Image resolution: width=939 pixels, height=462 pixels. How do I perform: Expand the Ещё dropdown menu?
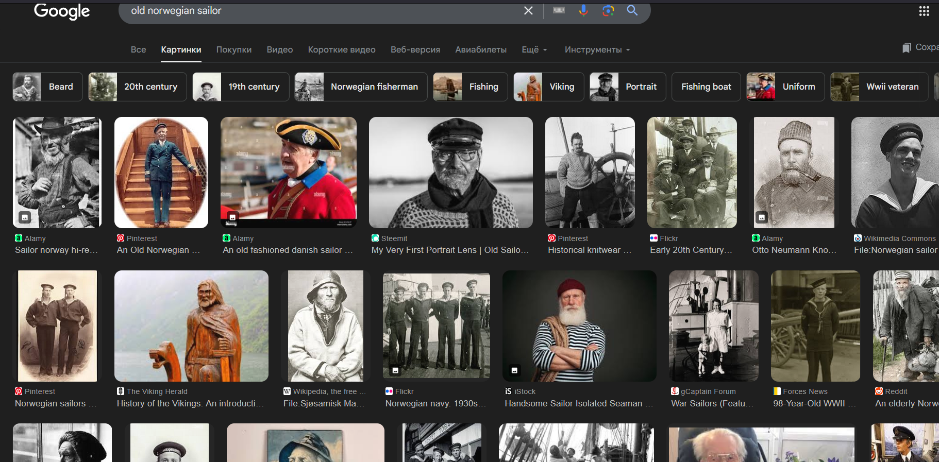point(534,50)
